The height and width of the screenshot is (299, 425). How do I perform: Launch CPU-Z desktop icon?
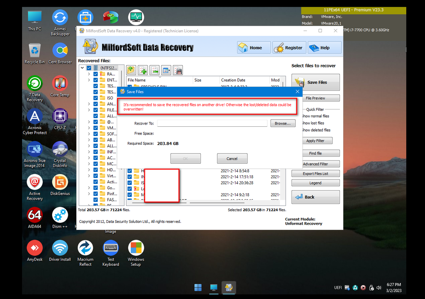click(60, 119)
